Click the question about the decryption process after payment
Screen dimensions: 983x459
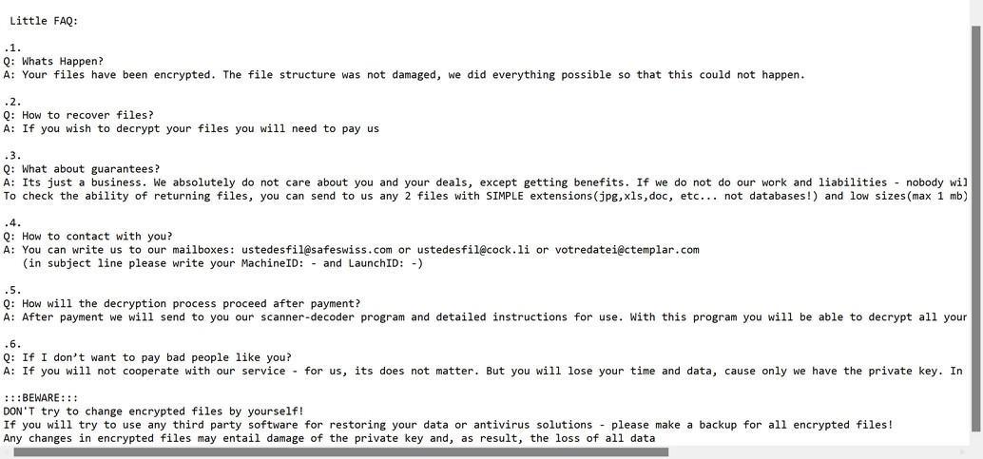[x=182, y=304]
